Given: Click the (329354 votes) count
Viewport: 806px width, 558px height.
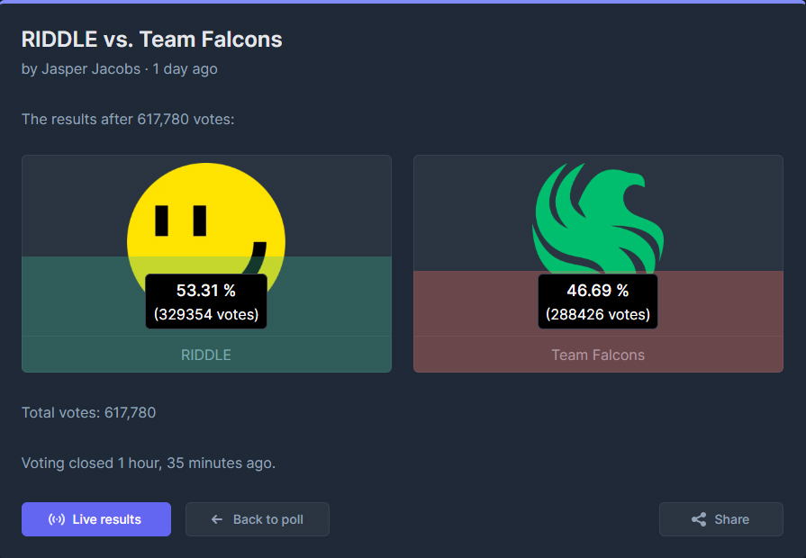Looking at the screenshot, I should pyautogui.click(x=206, y=314).
